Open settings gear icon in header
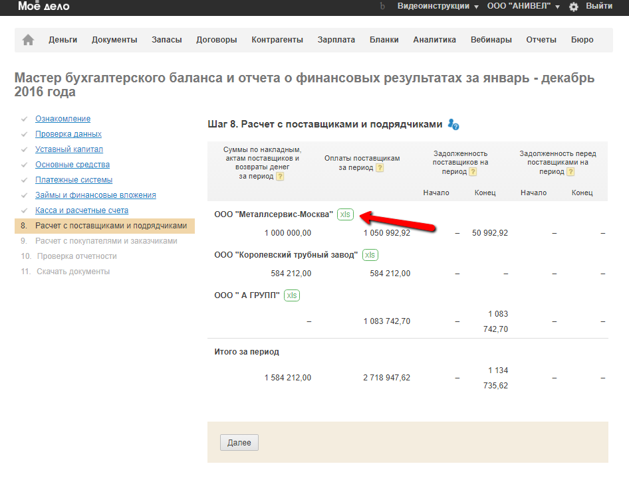Image resolution: width=629 pixels, height=484 pixels. 574,7
